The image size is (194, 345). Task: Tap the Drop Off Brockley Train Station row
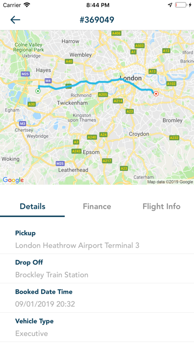point(97,269)
